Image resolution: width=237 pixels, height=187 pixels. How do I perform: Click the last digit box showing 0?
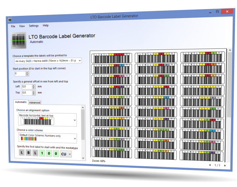pyautogui.click(x=56, y=154)
